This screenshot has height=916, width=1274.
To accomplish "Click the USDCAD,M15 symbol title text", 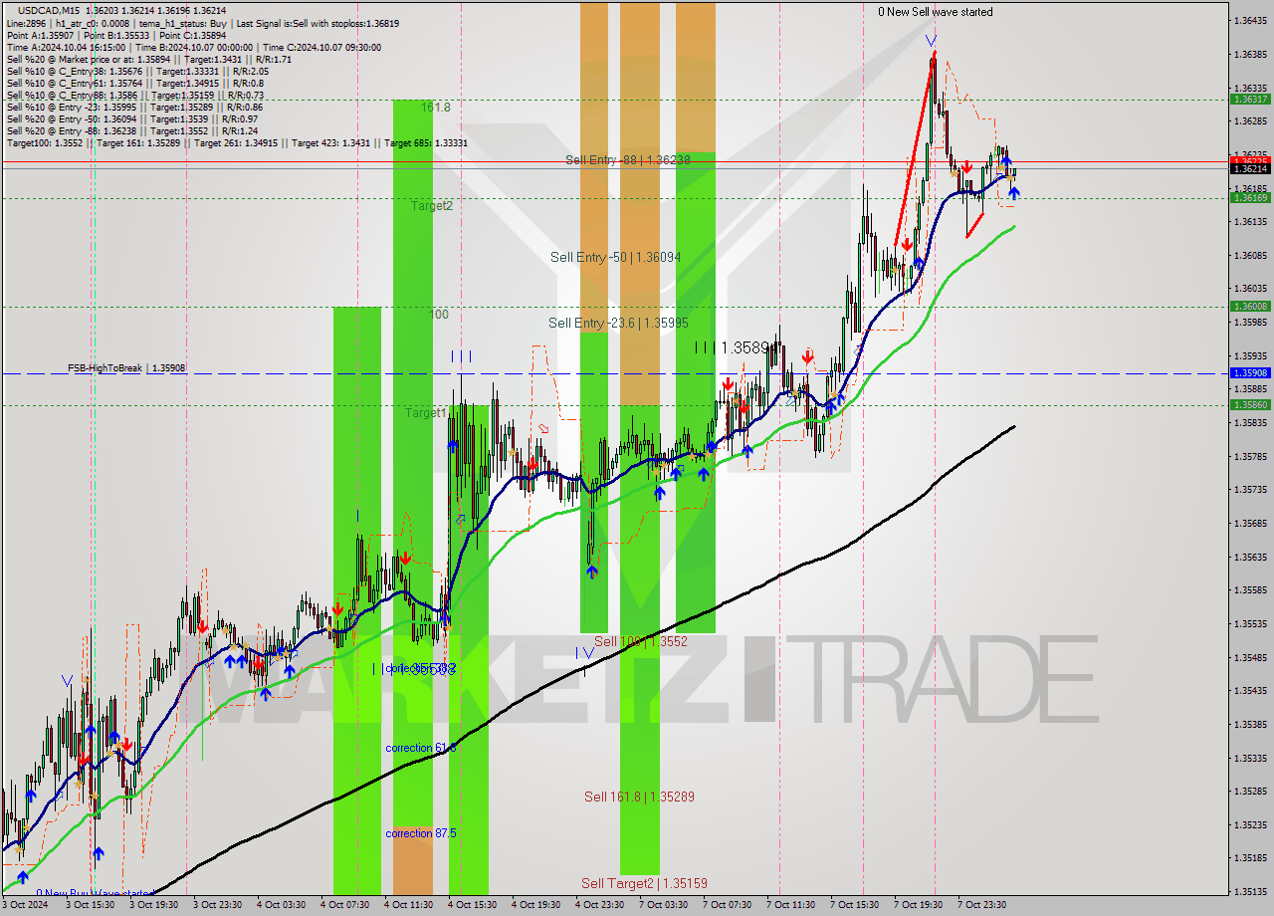I will click(49, 10).
